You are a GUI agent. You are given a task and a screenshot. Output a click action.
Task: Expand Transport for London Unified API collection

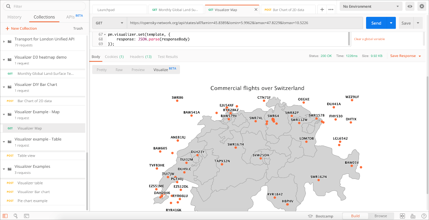point(4,41)
